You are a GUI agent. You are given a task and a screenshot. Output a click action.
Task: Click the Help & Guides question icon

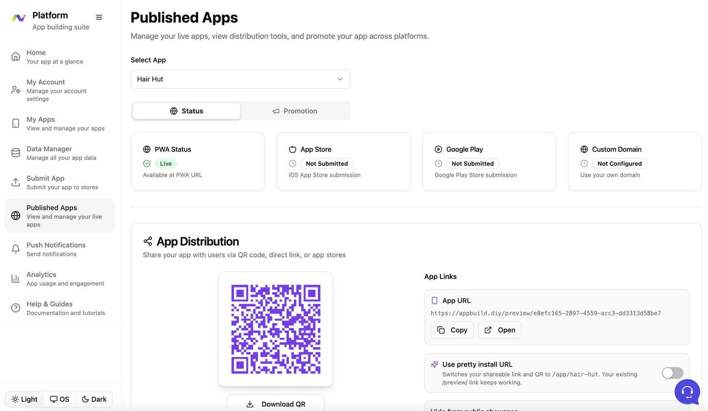[x=16, y=308]
